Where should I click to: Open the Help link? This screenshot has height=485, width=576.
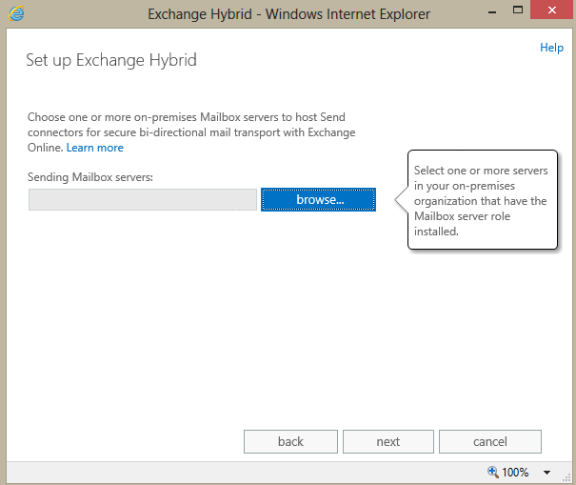(x=551, y=48)
